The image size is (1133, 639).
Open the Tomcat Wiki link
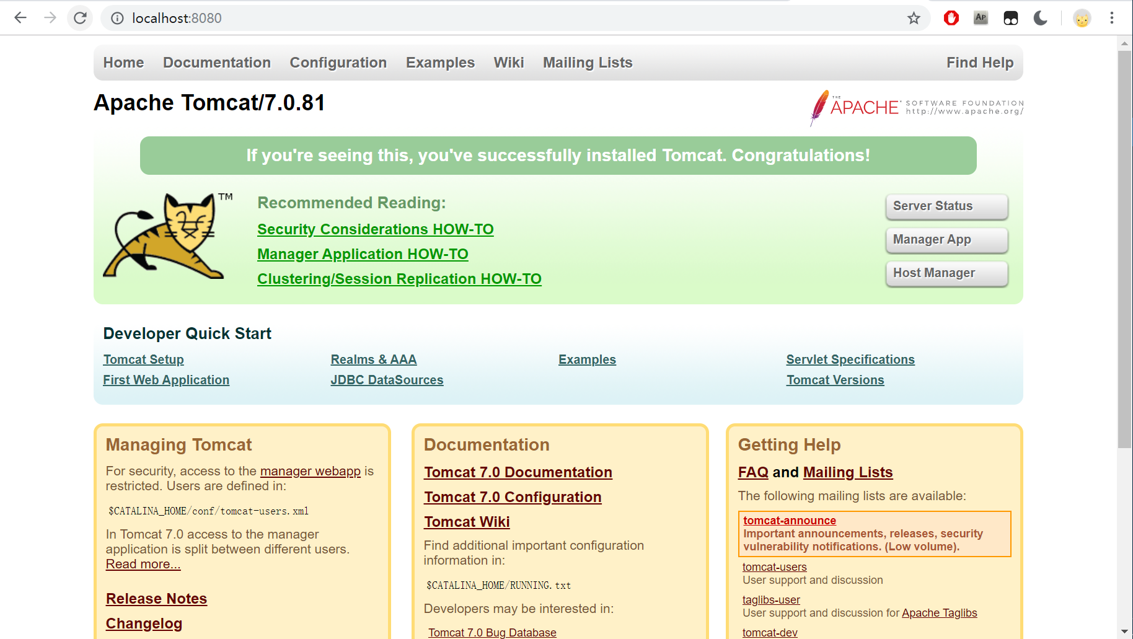pos(467,522)
